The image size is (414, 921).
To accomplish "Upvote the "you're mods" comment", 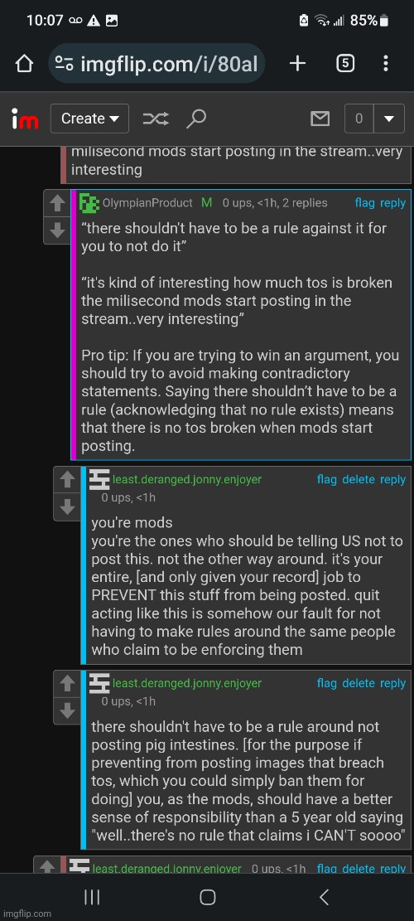I will tap(67, 481).
